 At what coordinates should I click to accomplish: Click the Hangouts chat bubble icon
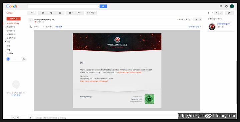[16, 85]
